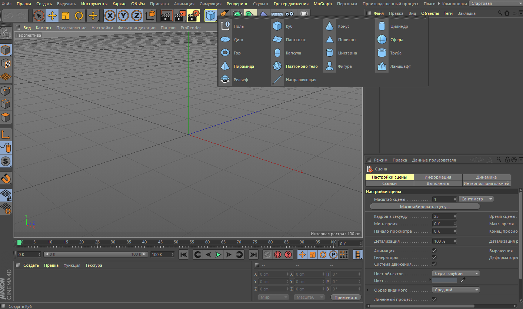The height and width of the screenshot is (309, 523).
Task: Open the viewport Камеры menu
Action: tap(43, 28)
